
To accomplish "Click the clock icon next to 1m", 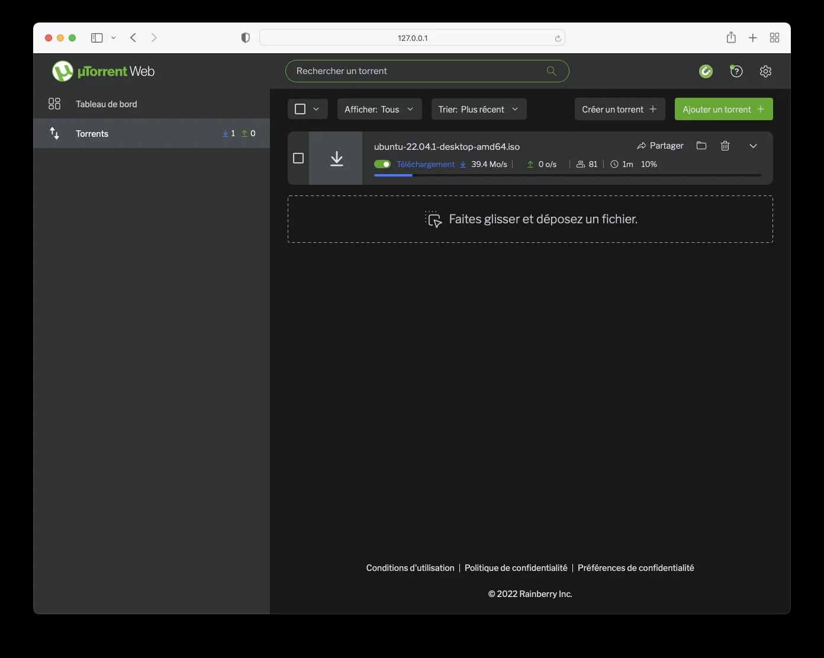I will point(614,164).
